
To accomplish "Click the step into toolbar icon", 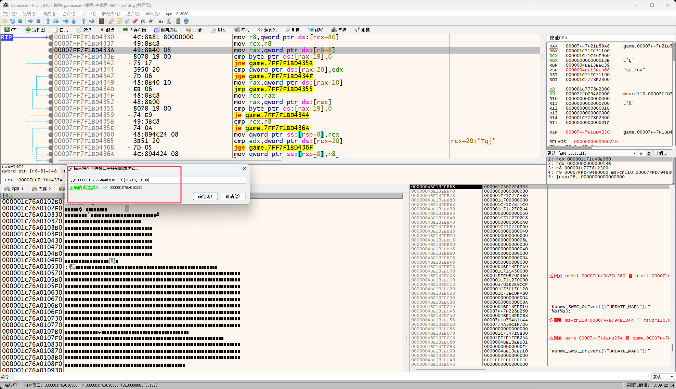I will pos(48,21).
